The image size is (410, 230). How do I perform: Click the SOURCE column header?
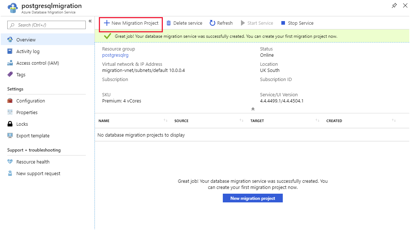(x=181, y=121)
